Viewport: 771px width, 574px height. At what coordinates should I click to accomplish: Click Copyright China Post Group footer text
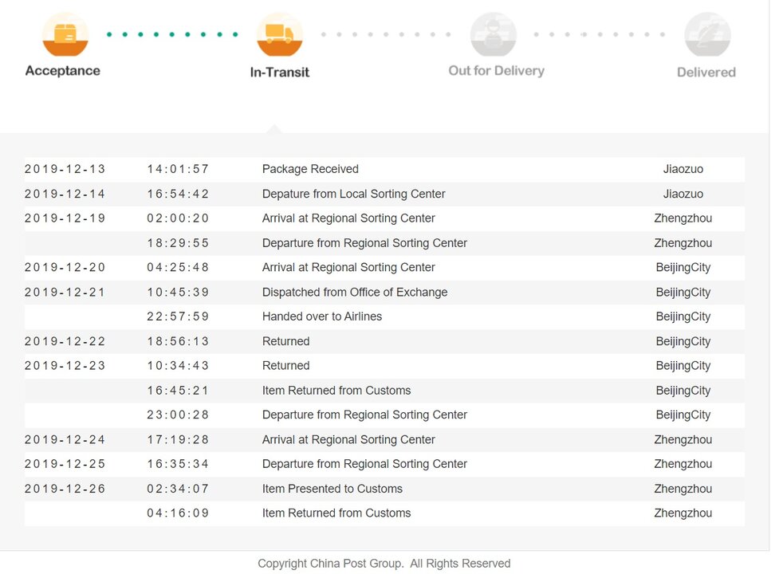point(384,564)
